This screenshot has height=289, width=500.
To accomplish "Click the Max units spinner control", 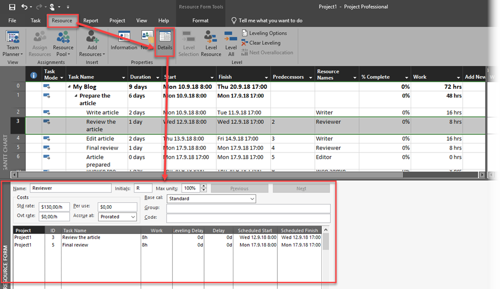I will tap(204, 188).
